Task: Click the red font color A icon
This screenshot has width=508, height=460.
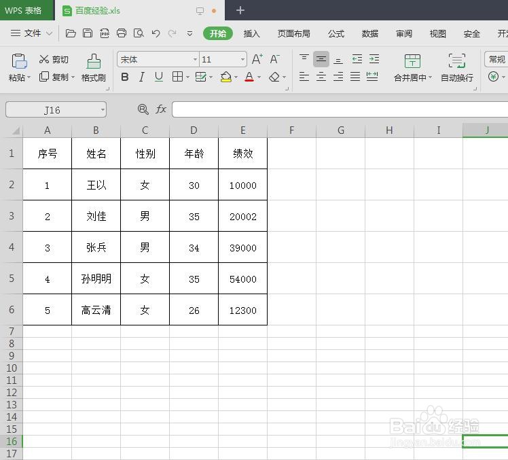Action: pyautogui.click(x=249, y=77)
